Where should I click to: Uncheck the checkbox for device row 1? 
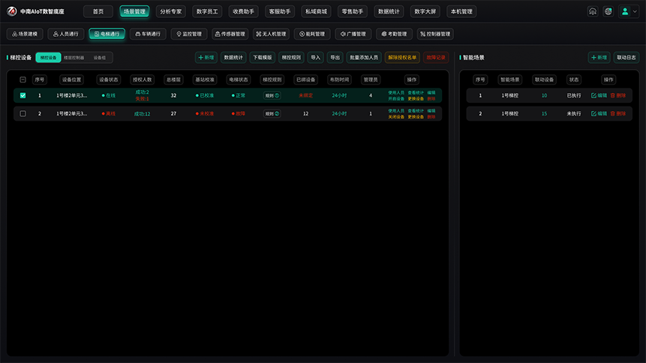click(23, 95)
